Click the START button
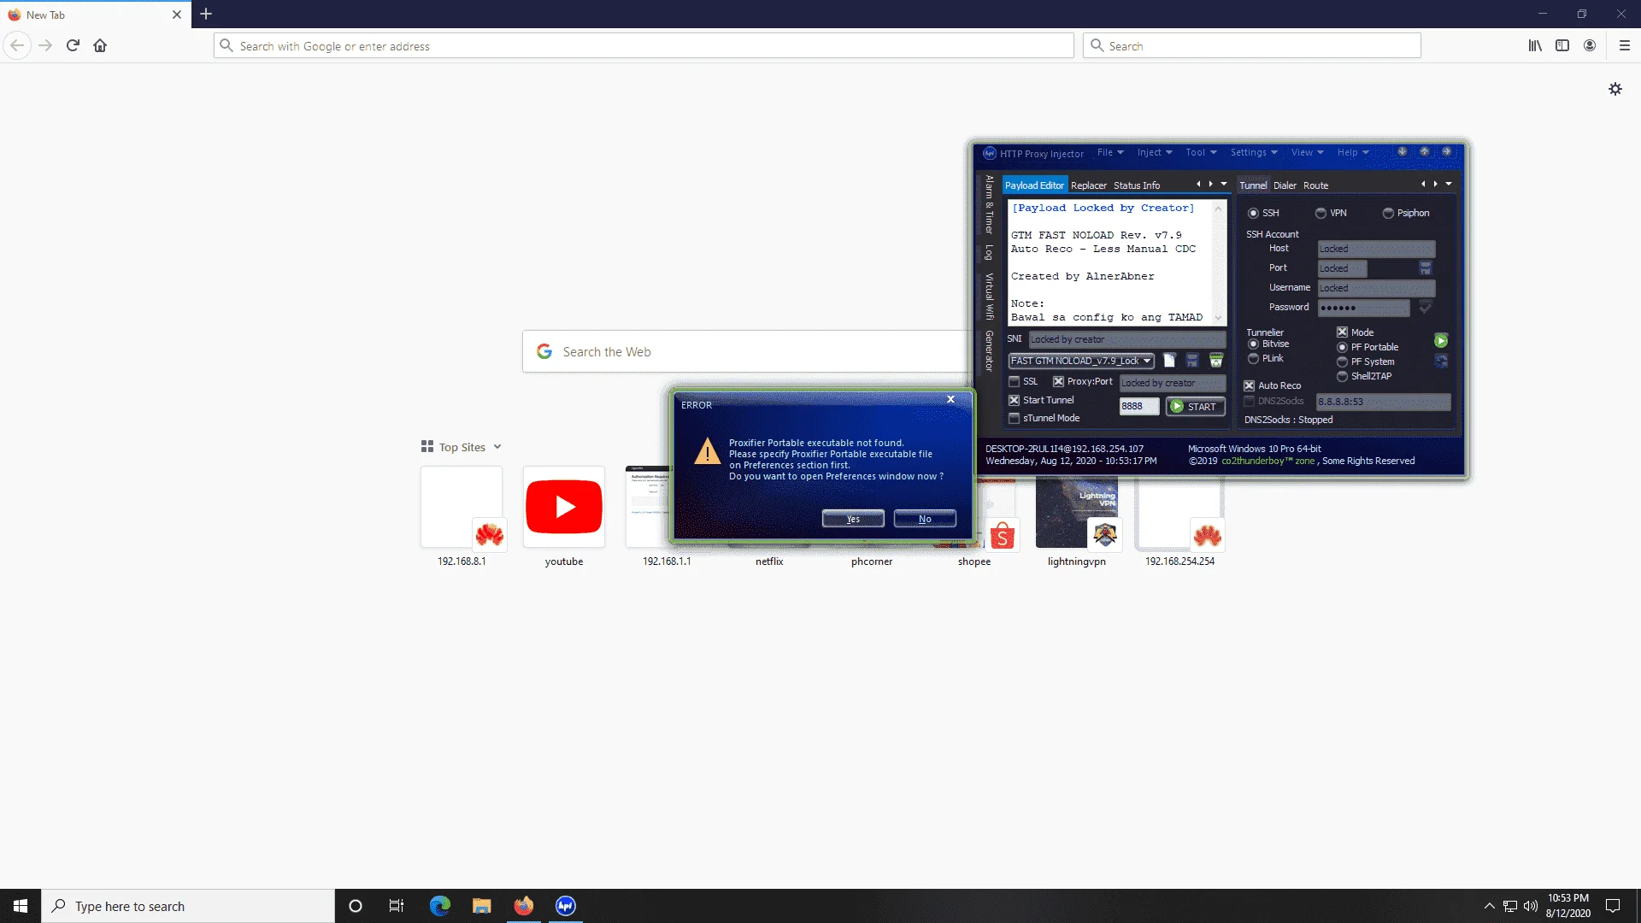 1195,407
